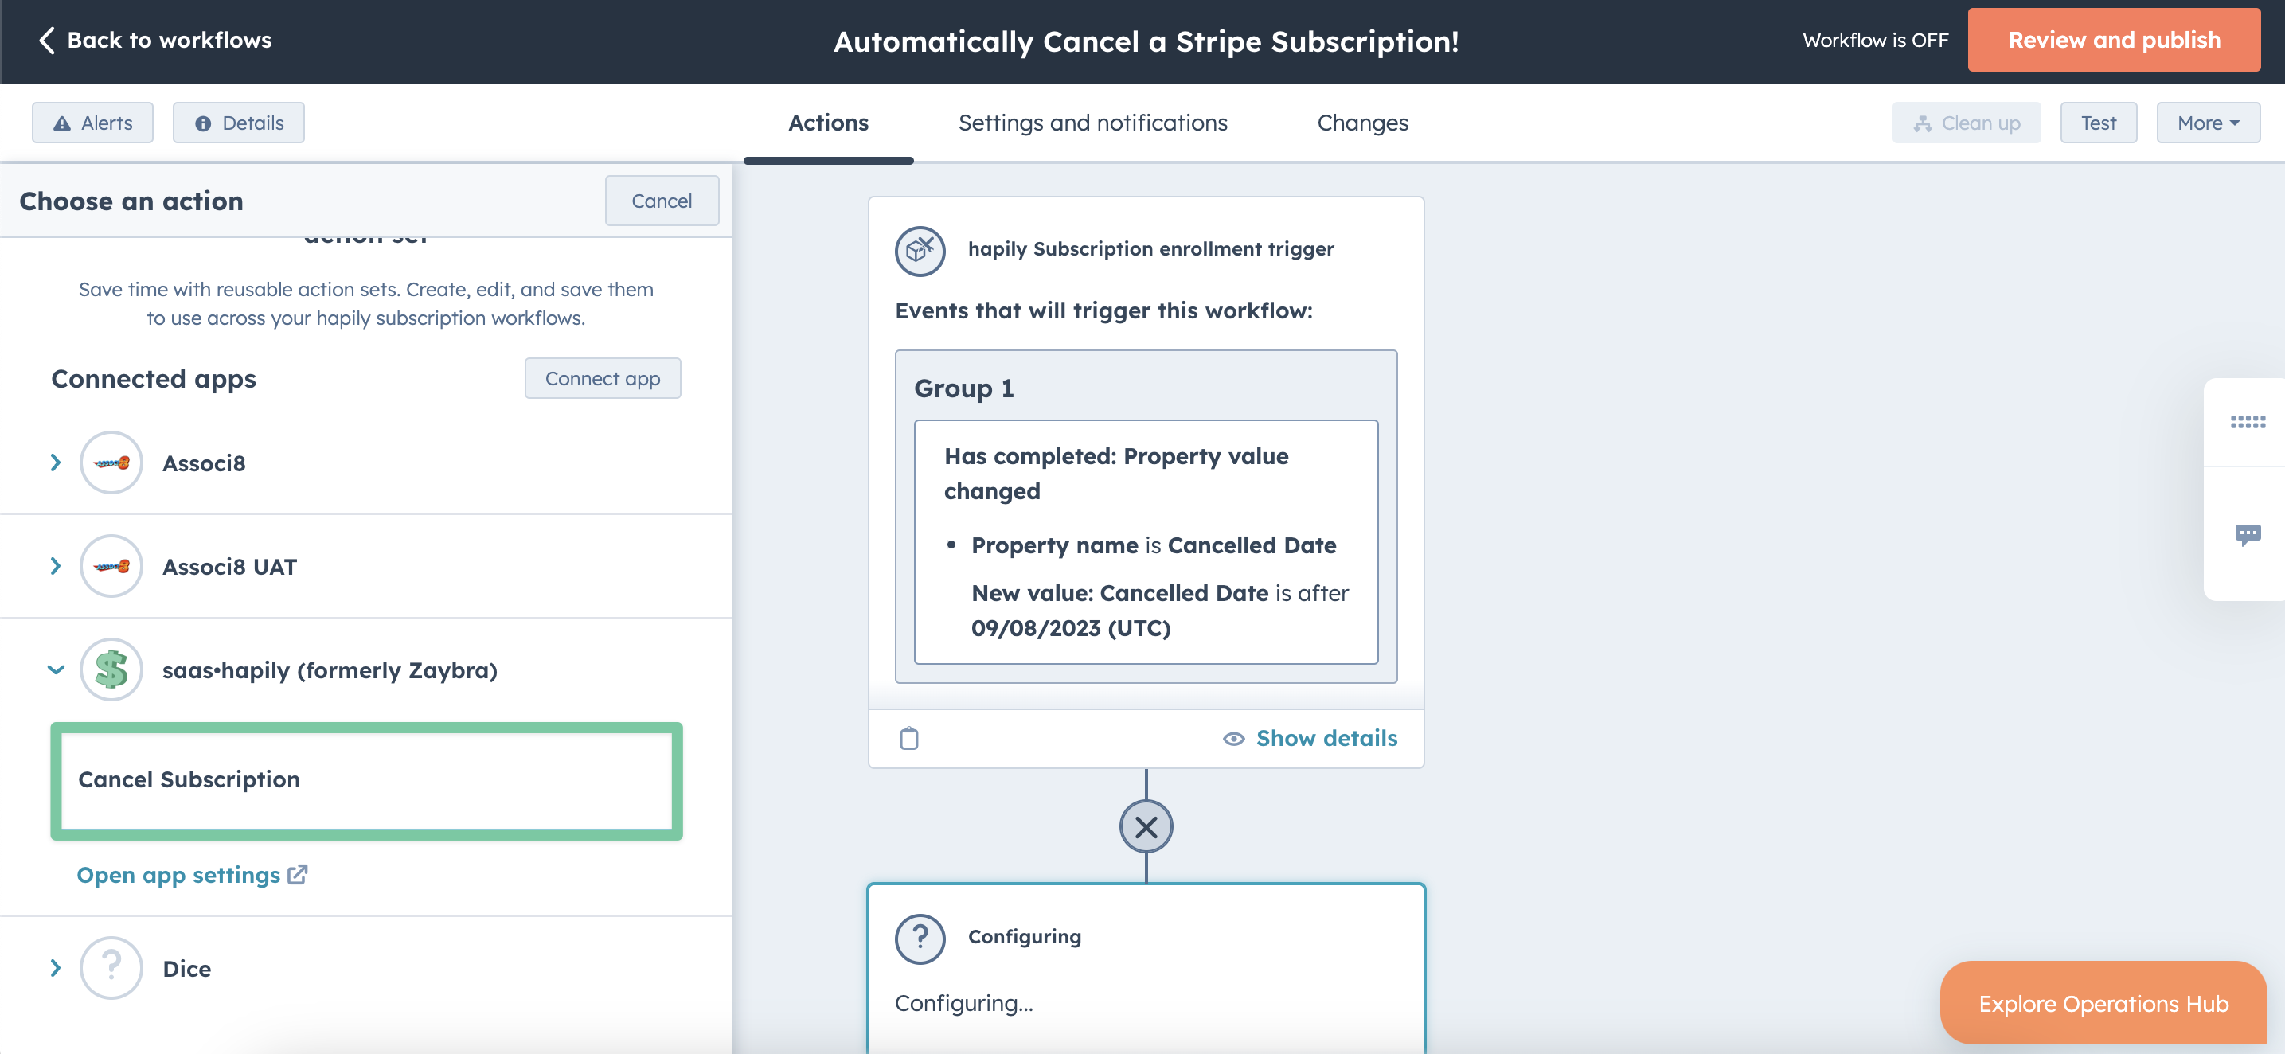Click the clipboard icon under the trigger card
Image resolution: width=2285 pixels, height=1054 pixels.
[x=909, y=738]
